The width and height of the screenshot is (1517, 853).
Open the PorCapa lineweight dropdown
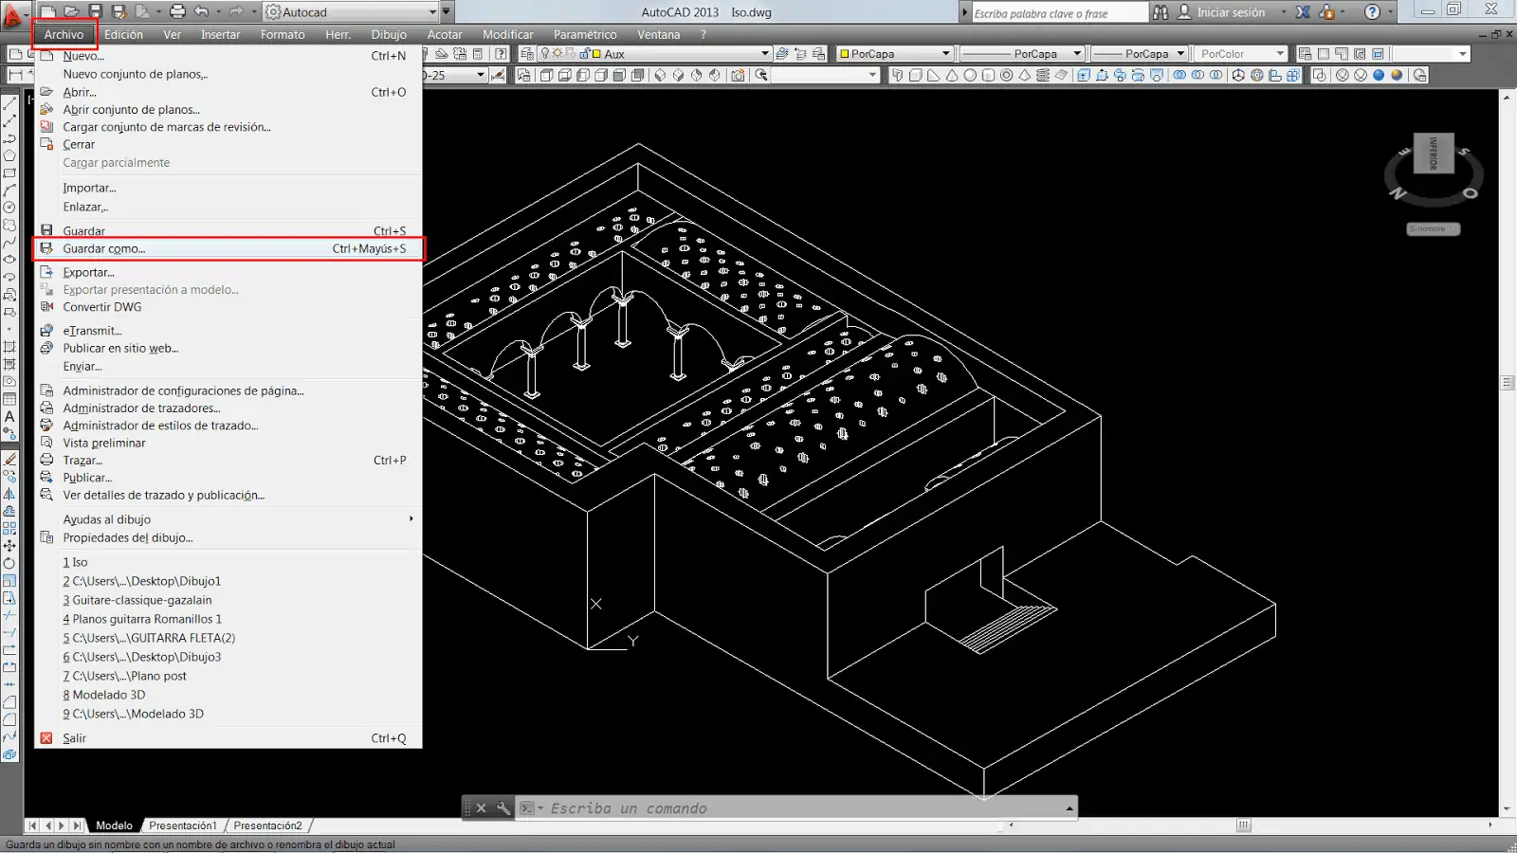(1180, 54)
